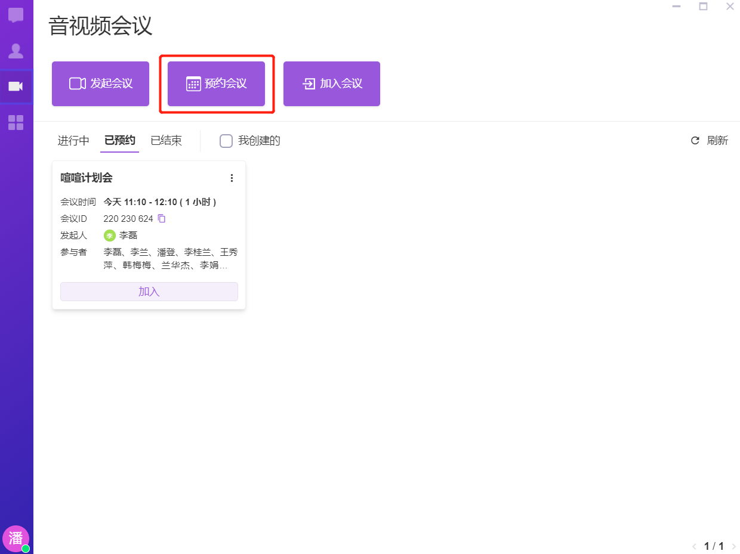740x554 pixels.
Task: Click the 喧喧计划会 meeting title
Action: (x=87, y=178)
